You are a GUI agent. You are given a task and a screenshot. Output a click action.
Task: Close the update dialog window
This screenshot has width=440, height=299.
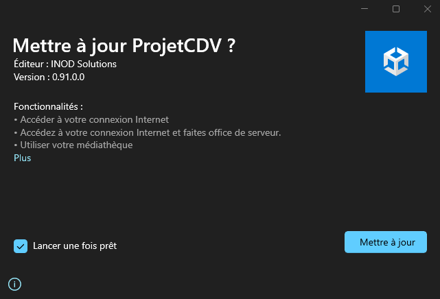(x=426, y=9)
